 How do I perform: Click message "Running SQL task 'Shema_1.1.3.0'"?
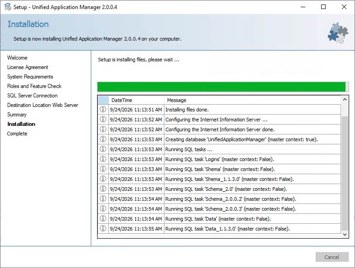coord(229,180)
